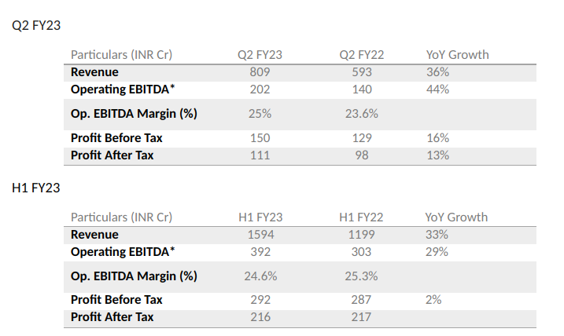Click Q2 FY22 revenue value 593
564x336 pixels.
pos(362,72)
